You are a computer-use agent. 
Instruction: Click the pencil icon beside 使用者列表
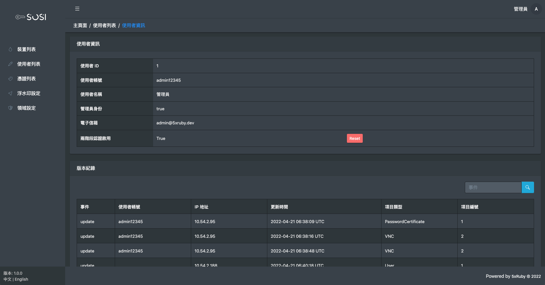pyautogui.click(x=10, y=64)
